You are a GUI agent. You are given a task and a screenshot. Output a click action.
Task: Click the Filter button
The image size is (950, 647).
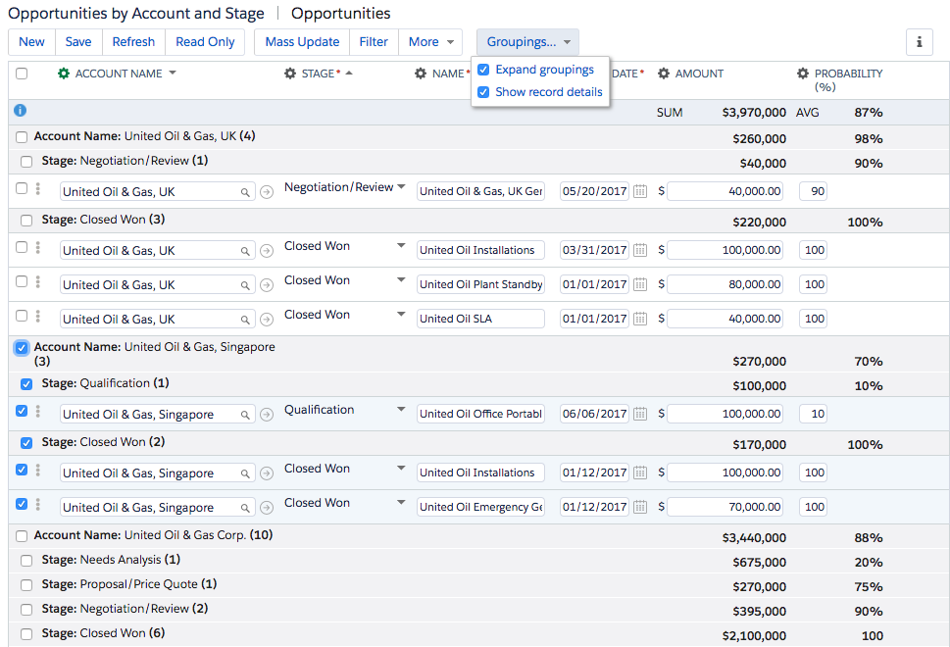coord(374,42)
